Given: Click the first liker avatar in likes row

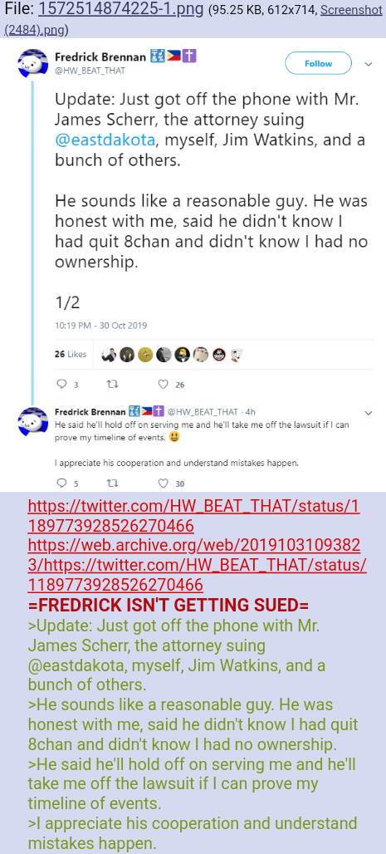Looking at the screenshot, I should point(110,355).
